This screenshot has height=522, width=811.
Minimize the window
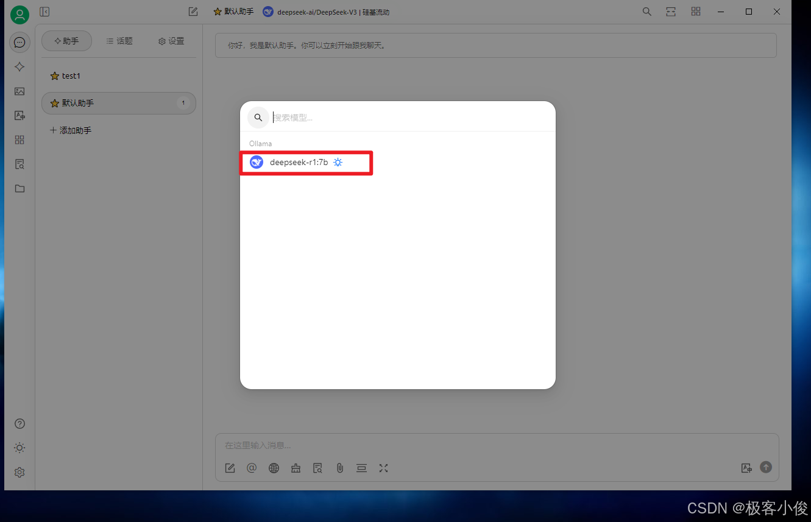pyautogui.click(x=721, y=12)
